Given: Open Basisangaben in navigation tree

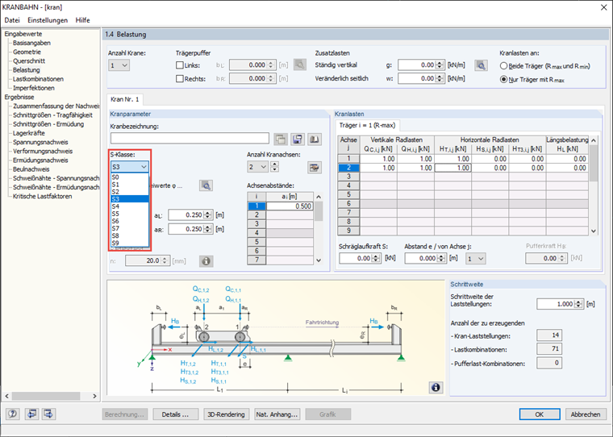Looking at the screenshot, I should (31, 43).
